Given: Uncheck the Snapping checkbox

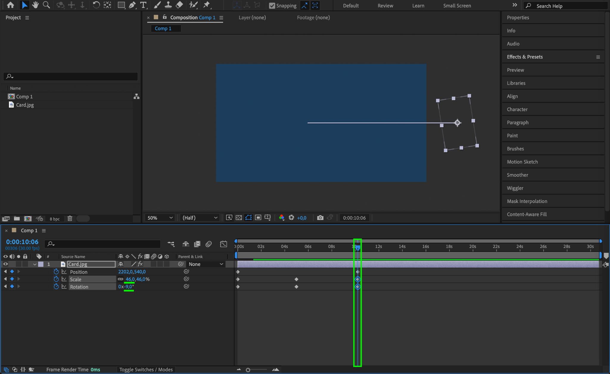Looking at the screenshot, I should [272, 6].
